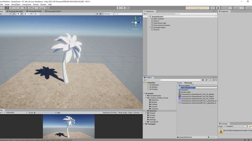252x141 pixels.
Task: Toggle Local handle rotation
Action: pos(41,8)
